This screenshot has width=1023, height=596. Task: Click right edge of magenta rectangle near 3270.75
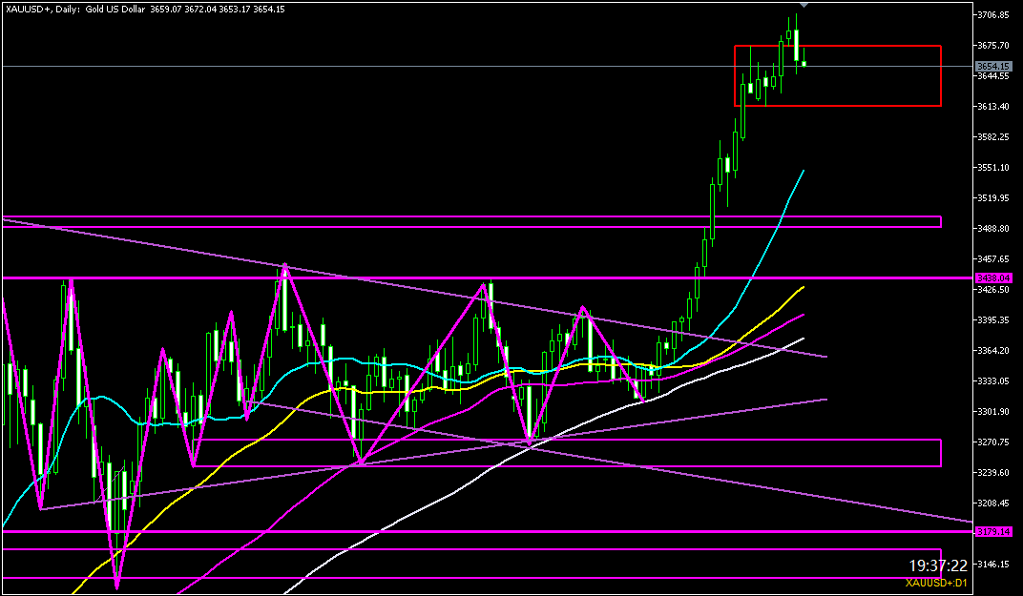click(x=941, y=453)
